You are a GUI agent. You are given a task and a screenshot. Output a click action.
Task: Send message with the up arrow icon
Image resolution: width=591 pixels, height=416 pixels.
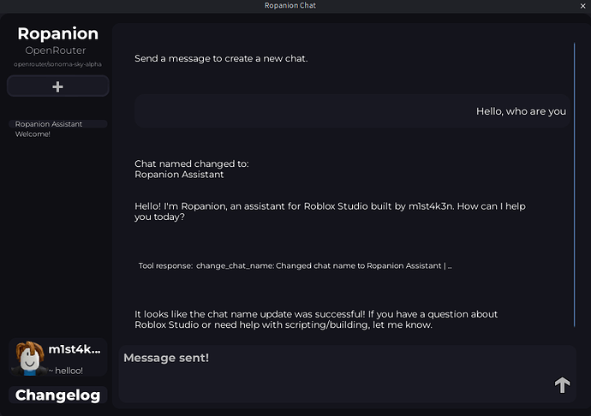click(x=562, y=385)
